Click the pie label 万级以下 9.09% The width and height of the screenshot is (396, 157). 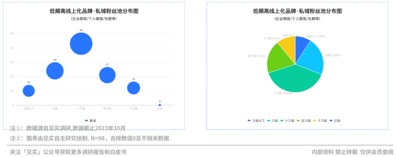[x=315, y=36]
